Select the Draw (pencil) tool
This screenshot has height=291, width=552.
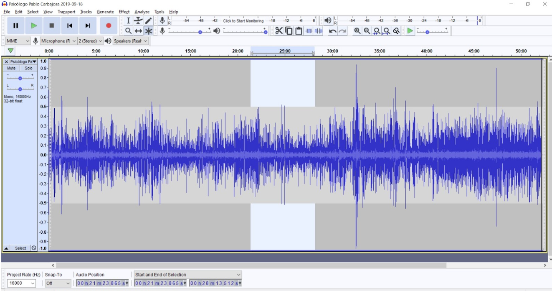coord(149,20)
